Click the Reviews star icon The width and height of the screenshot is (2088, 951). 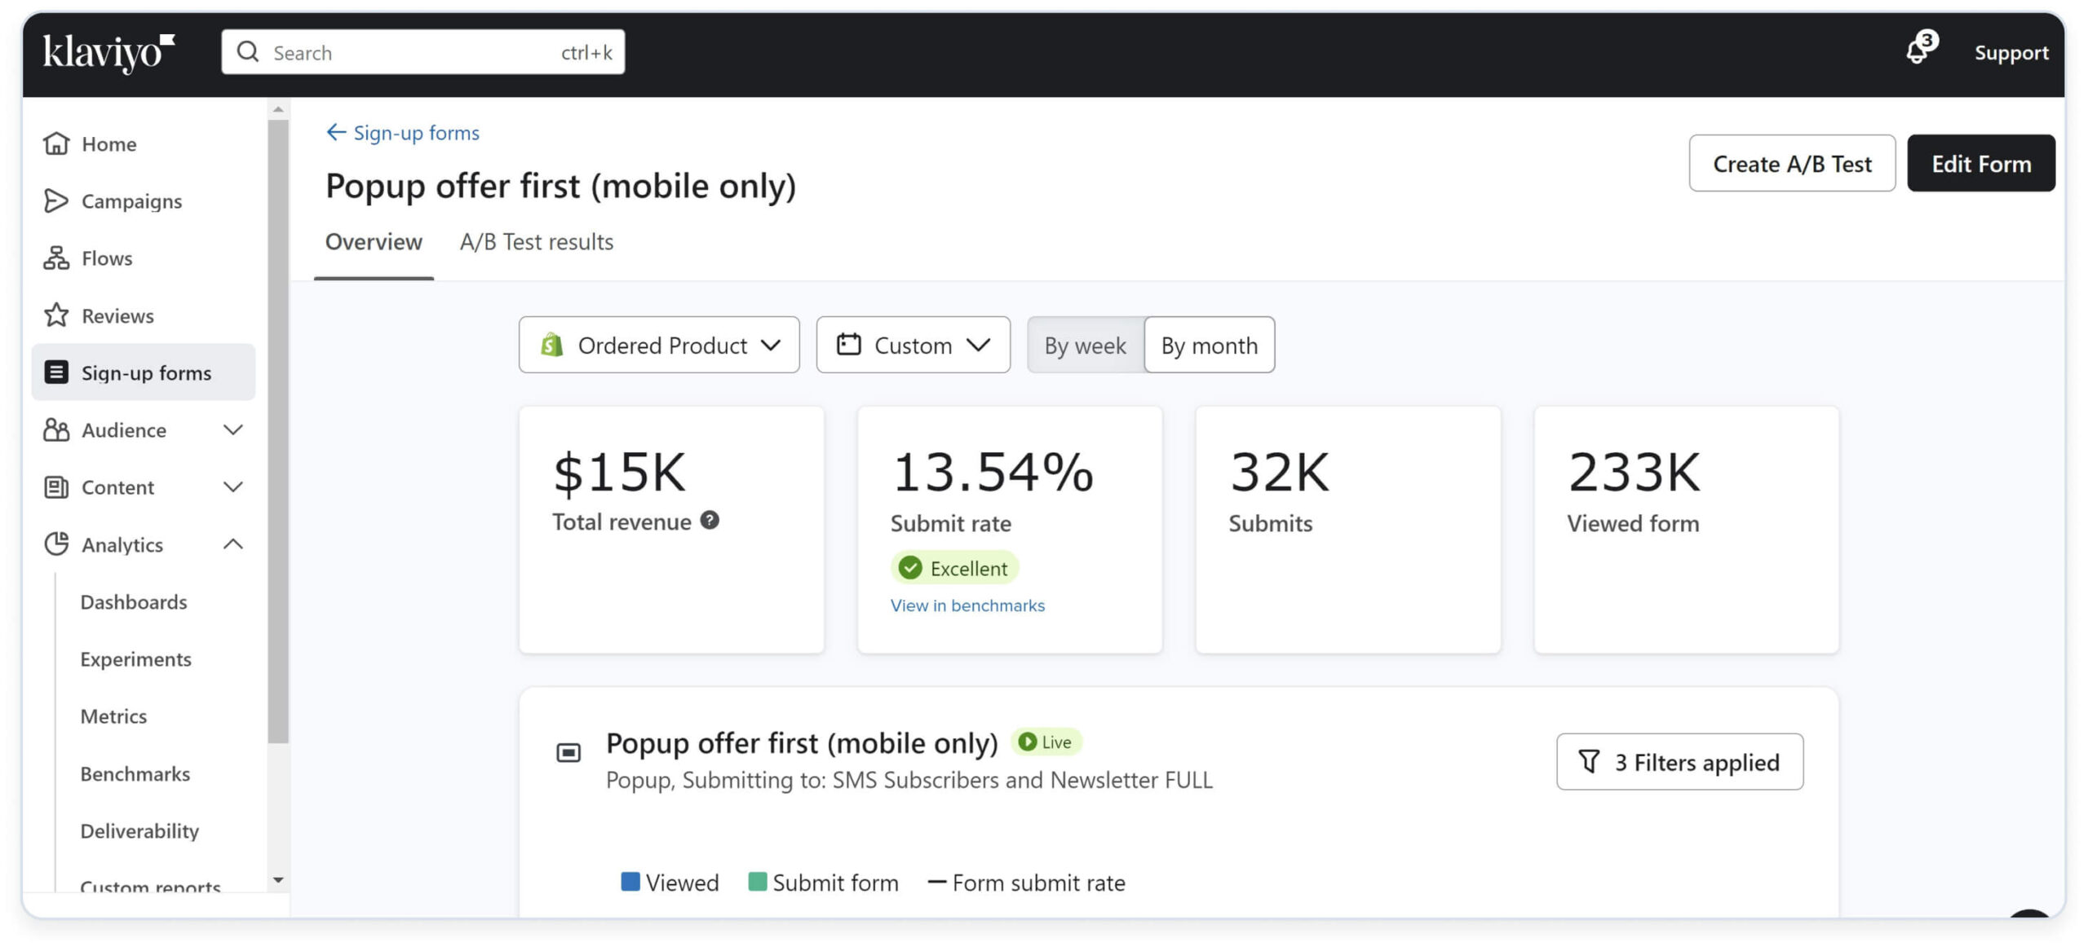pyautogui.click(x=55, y=315)
